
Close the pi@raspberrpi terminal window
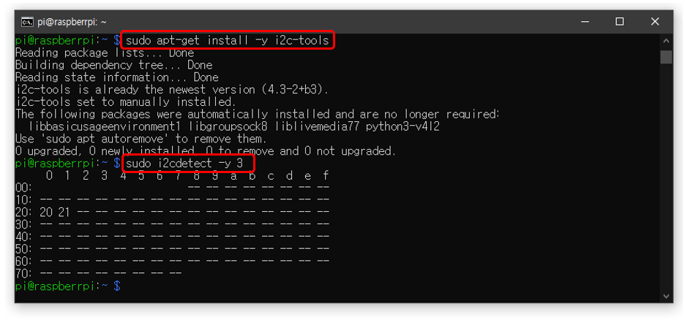pos(654,22)
